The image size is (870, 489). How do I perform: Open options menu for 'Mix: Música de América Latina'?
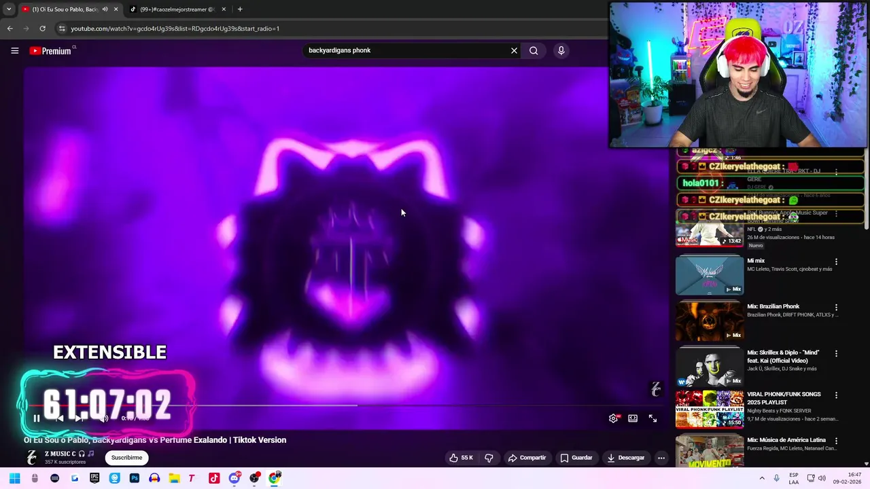pos(836,441)
